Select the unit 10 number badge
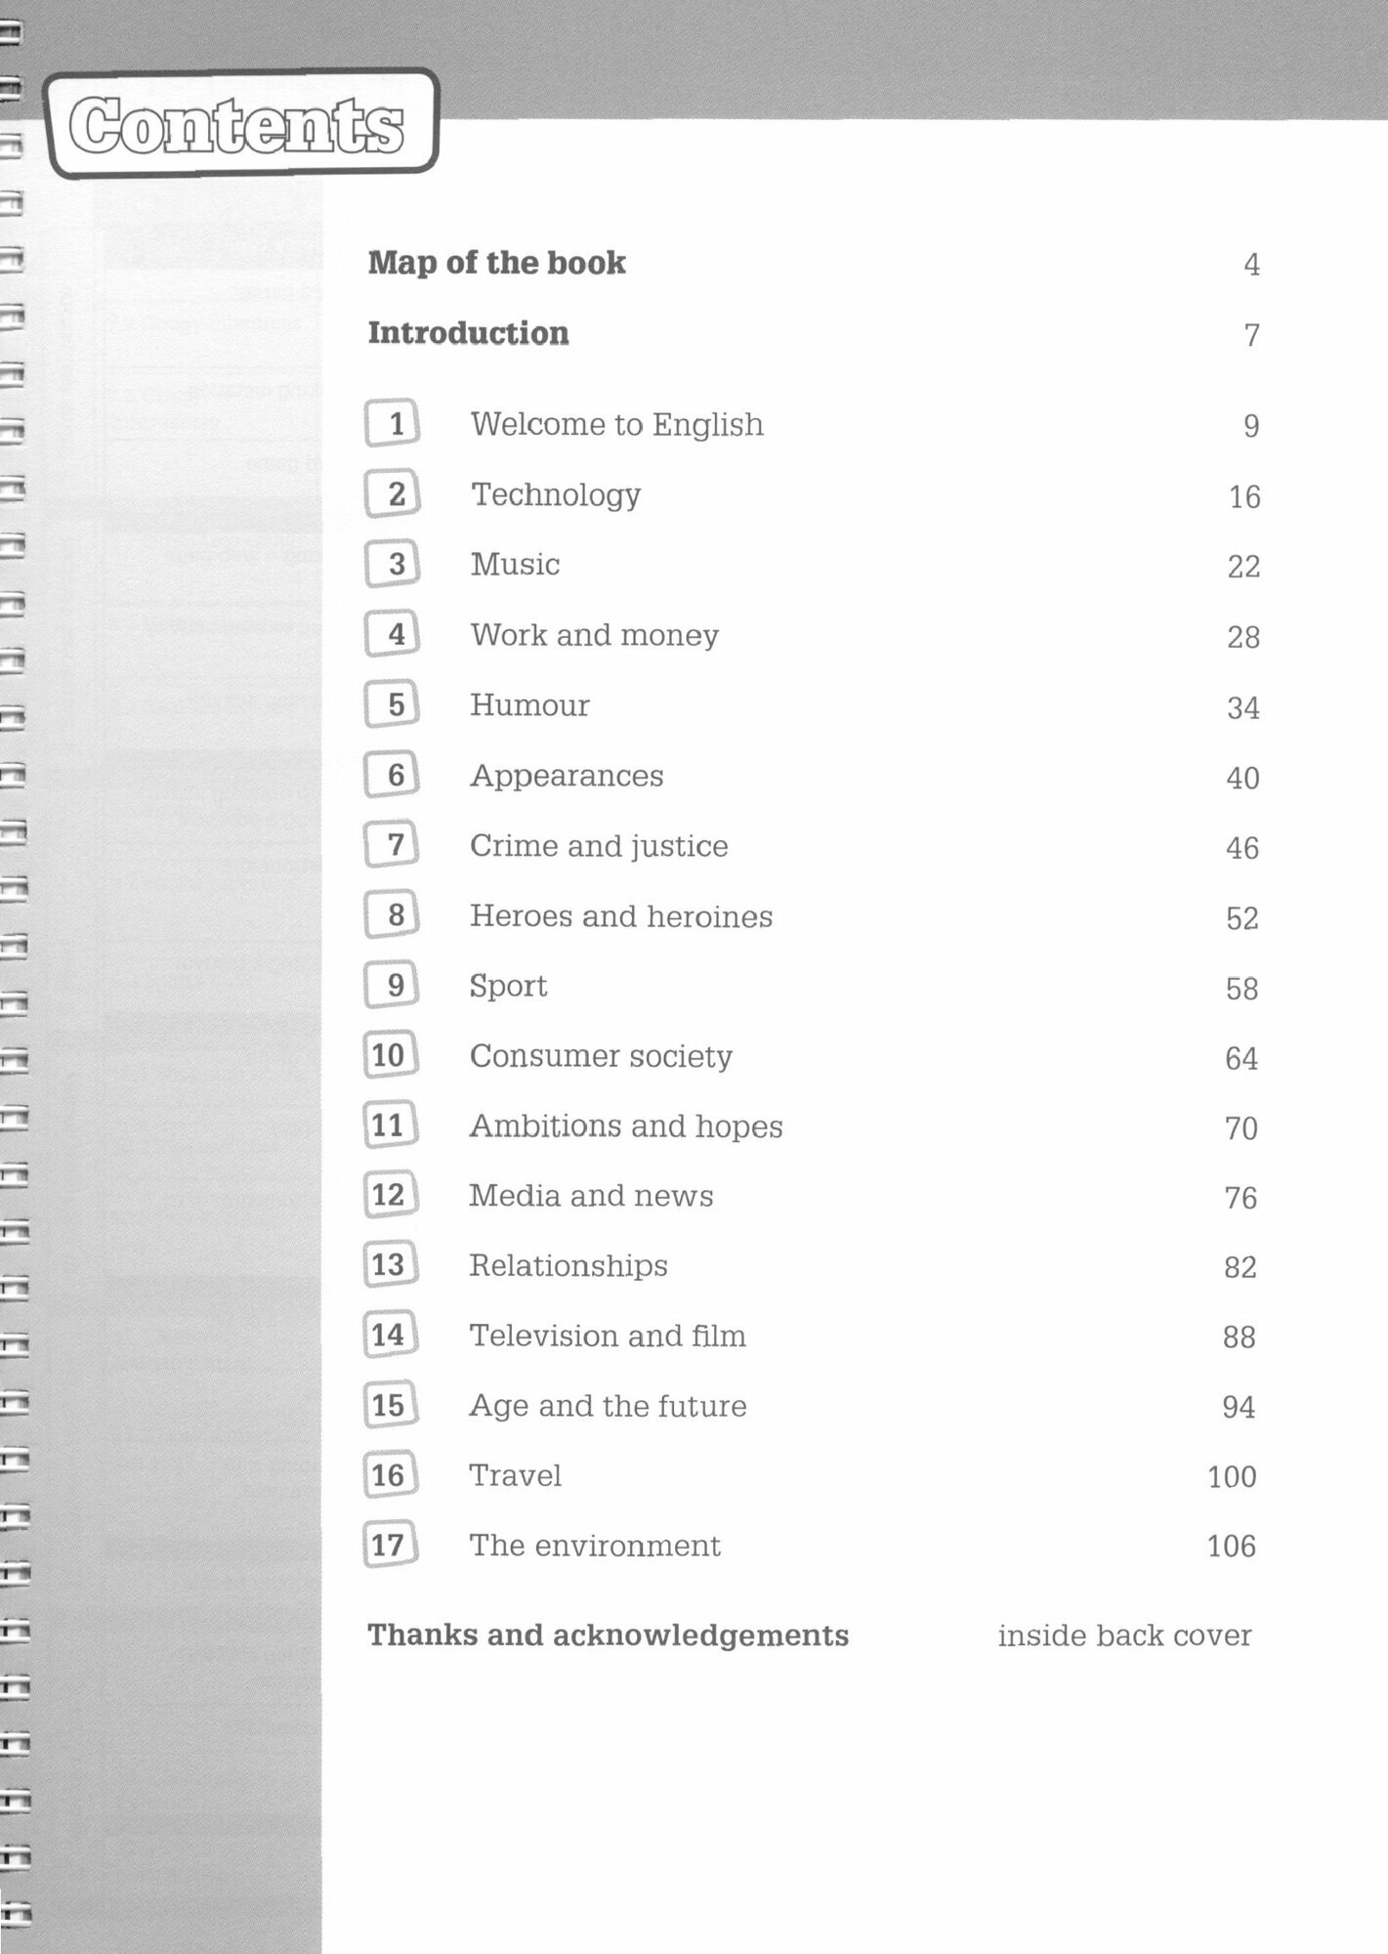 [x=392, y=1055]
